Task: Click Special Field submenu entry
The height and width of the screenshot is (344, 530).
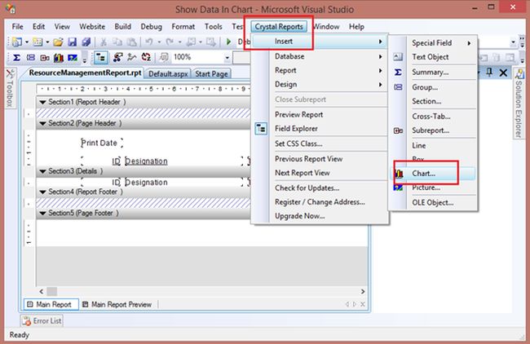Action: pyautogui.click(x=433, y=43)
